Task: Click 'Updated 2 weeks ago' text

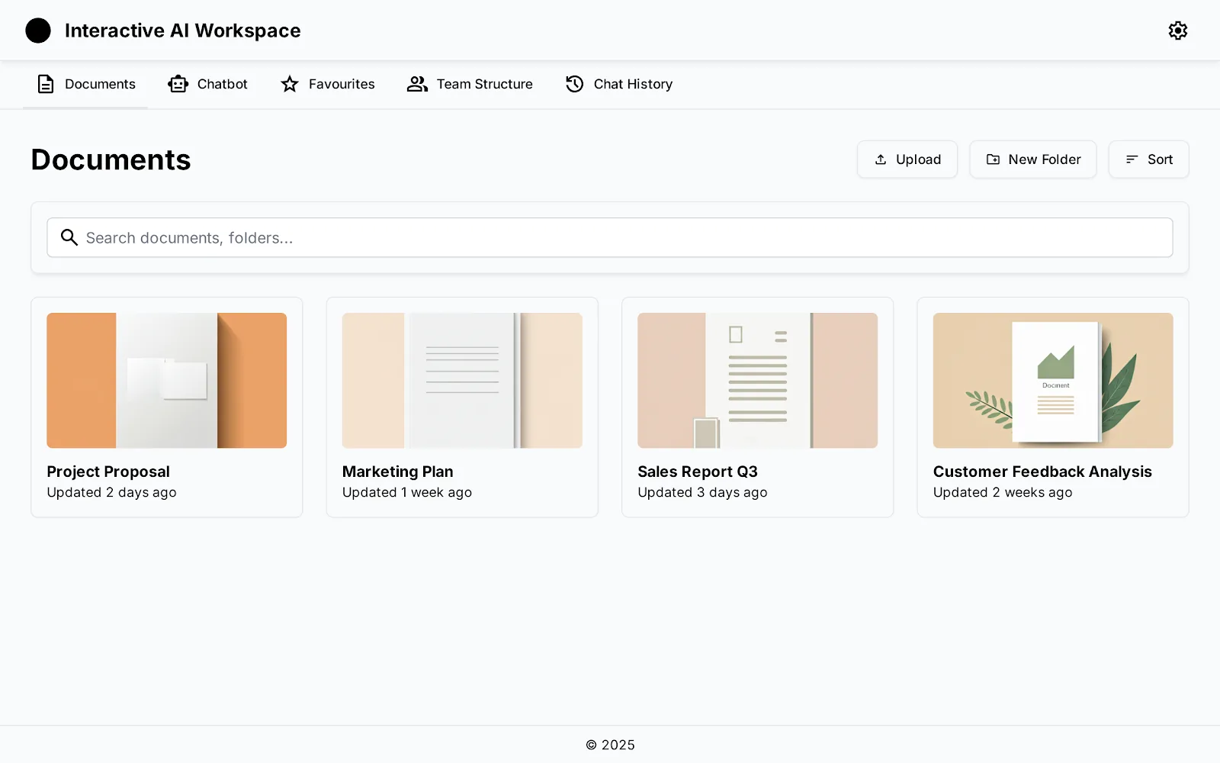Action: 1003,493
